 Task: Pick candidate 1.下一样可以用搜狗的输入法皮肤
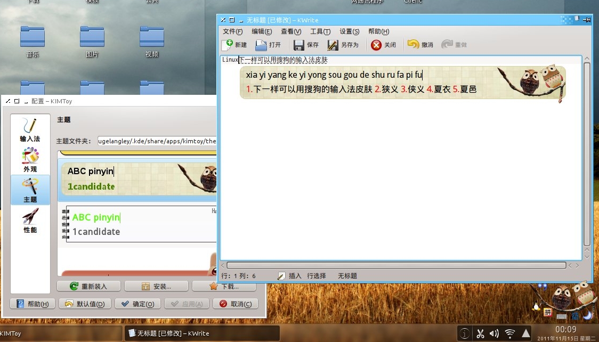pyautogui.click(x=309, y=89)
